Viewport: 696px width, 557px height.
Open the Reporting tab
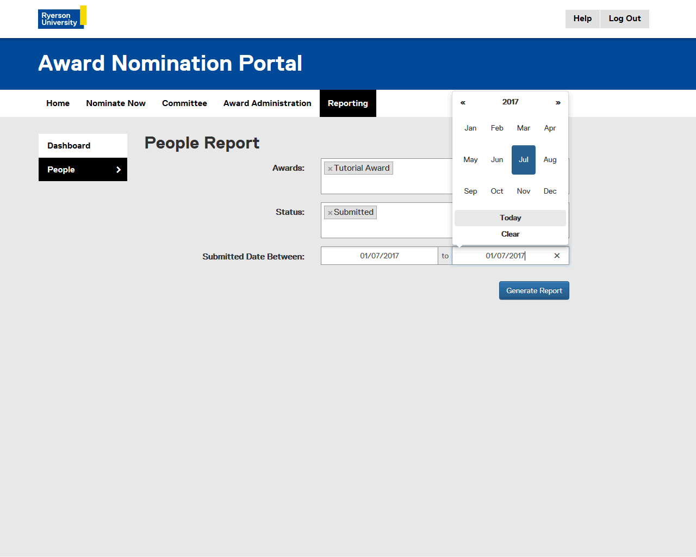(x=347, y=103)
